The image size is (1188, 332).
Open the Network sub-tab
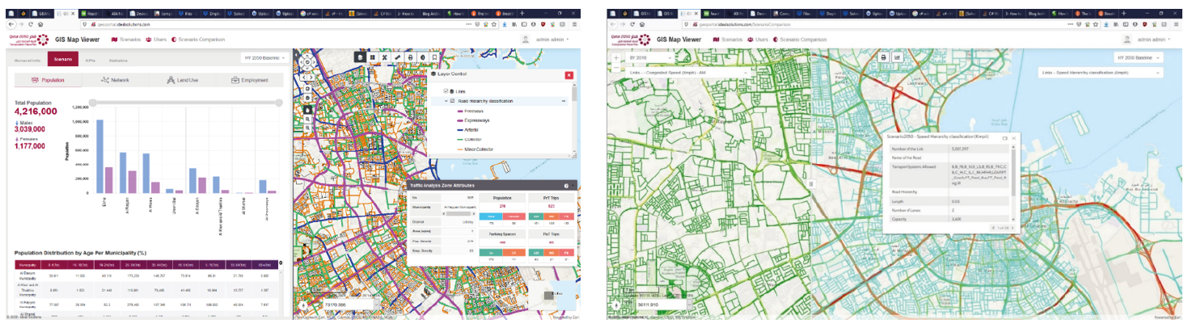(x=115, y=80)
